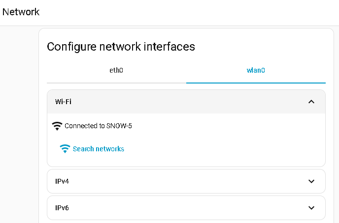This screenshot has height=223, width=339.
Task: Click empty card area right of the heading
Action: pos(266,47)
